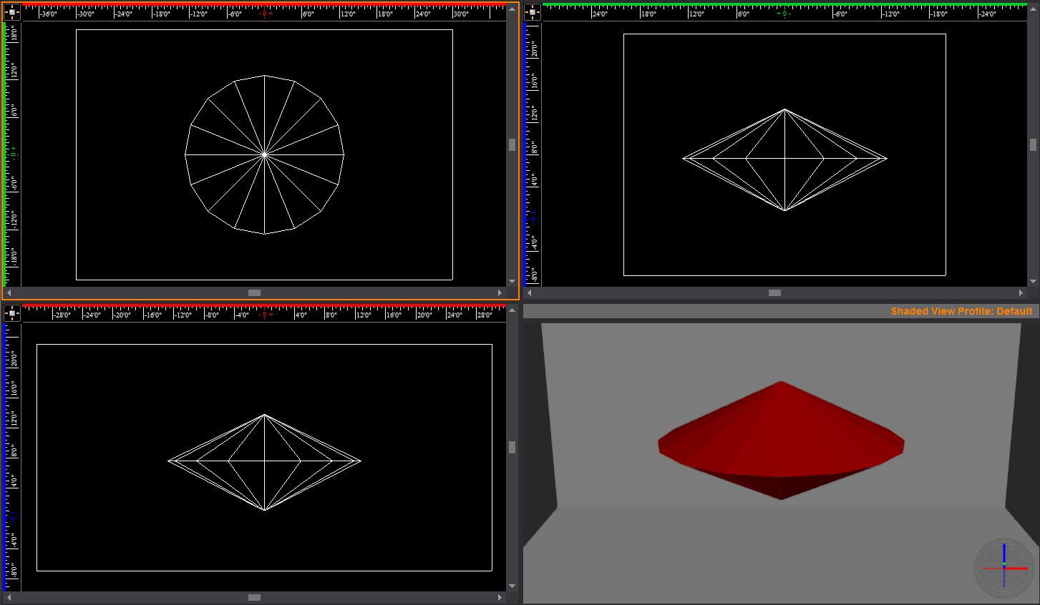The width and height of the screenshot is (1040, 605).
Task: Click the top view's vertical scrollbar thumb
Action: 512,144
